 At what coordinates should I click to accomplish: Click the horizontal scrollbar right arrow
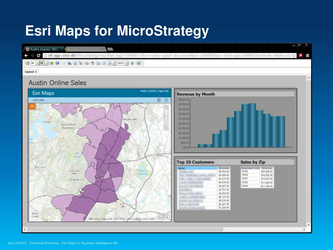[304, 229]
